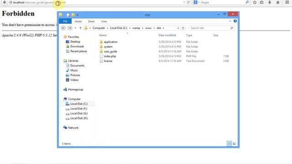Select the system folder
292x164 pixels.
click(x=108, y=46)
